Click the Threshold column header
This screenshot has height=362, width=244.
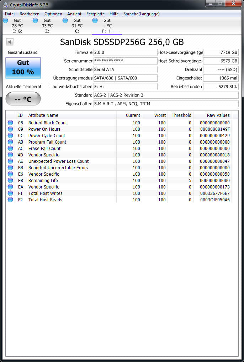180,115
